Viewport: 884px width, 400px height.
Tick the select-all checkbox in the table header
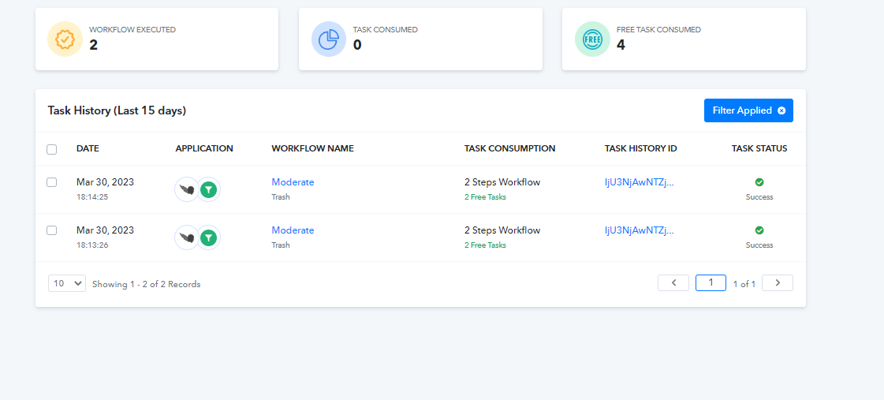click(x=51, y=149)
